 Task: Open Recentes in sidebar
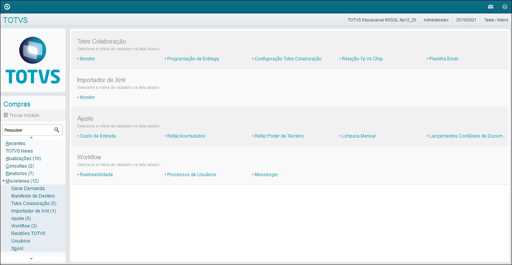tap(15, 144)
